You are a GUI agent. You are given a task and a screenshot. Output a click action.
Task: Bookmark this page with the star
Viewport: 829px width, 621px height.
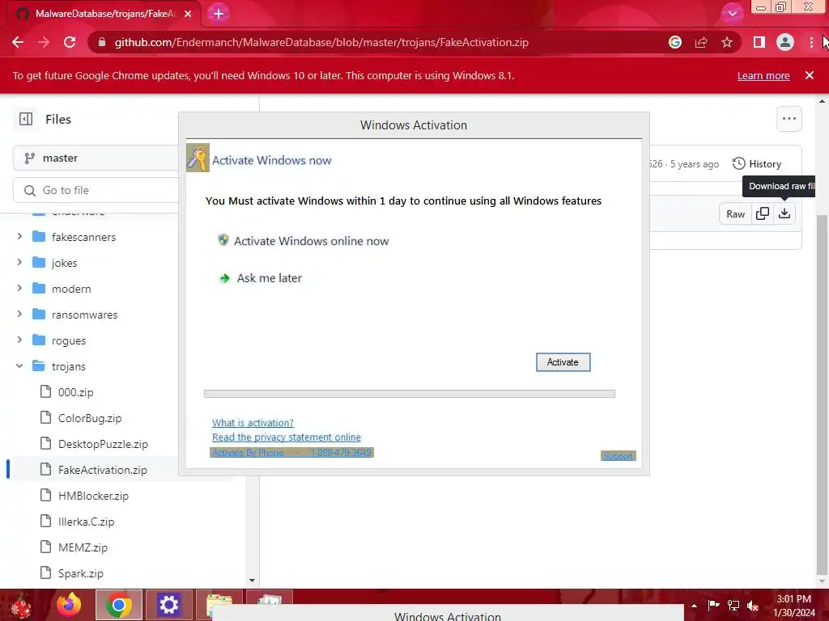pyautogui.click(x=727, y=42)
